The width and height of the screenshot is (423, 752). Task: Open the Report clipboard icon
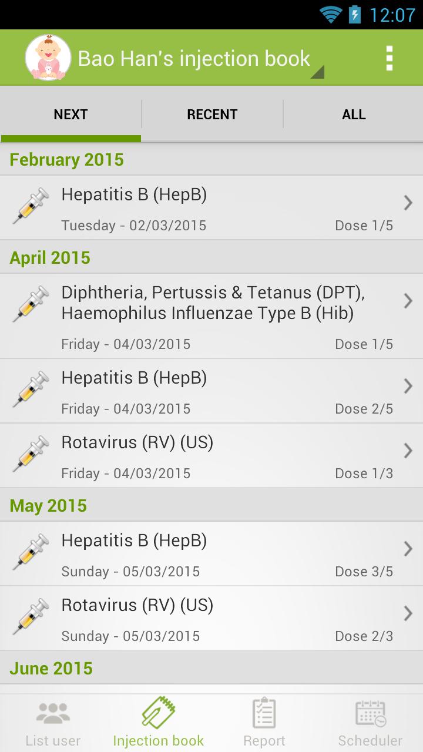[264, 714]
